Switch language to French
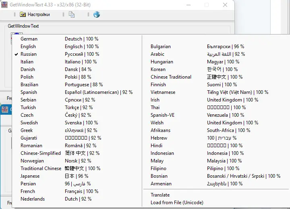The height and width of the screenshot is (209, 290). tap(77, 191)
